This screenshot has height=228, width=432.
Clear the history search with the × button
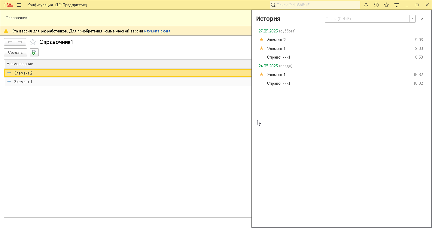coord(412,19)
